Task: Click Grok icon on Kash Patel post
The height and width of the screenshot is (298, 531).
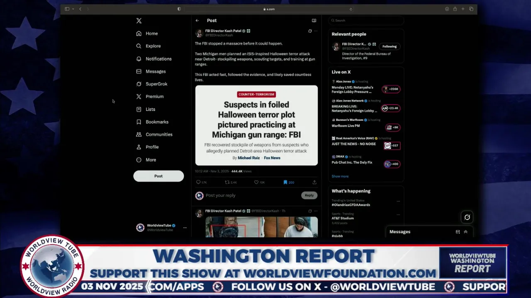Action: click(x=310, y=31)
